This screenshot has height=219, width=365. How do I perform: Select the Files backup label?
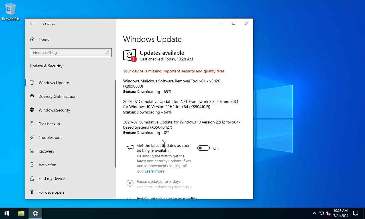coord(49,124)
